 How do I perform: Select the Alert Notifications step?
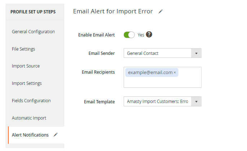(x=30, y=135)
